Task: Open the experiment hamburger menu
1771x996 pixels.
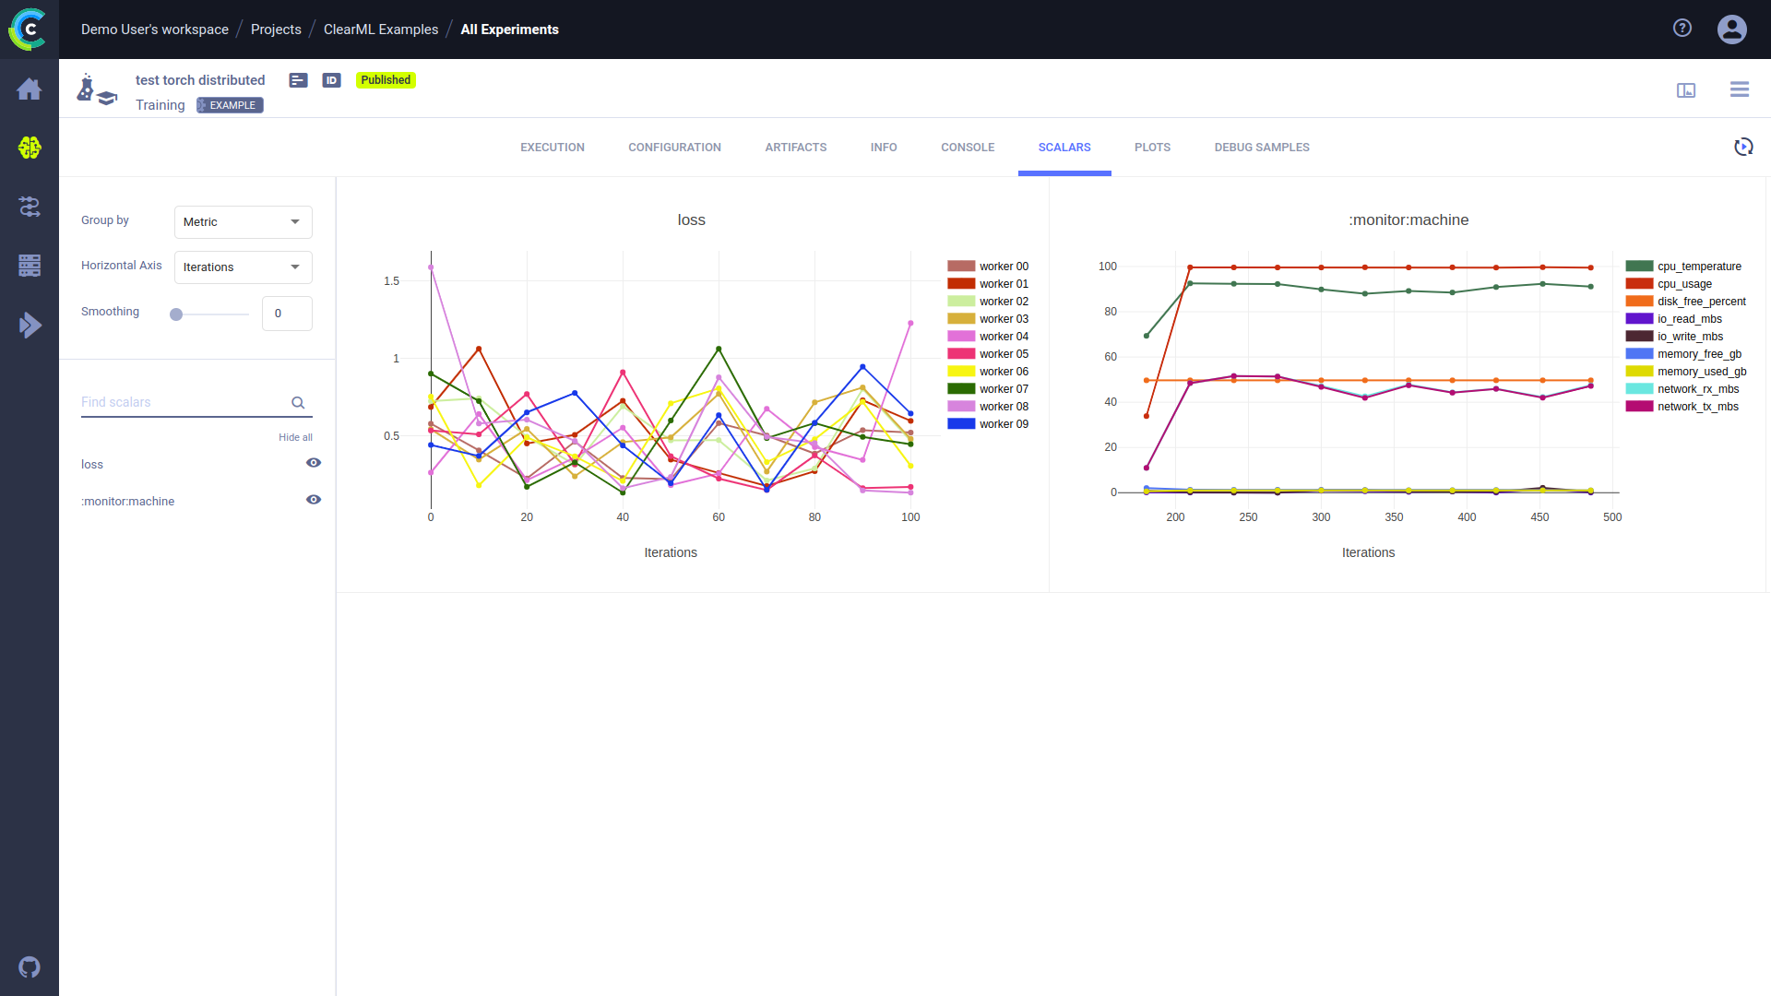Action: click(x=1740, y=89)
